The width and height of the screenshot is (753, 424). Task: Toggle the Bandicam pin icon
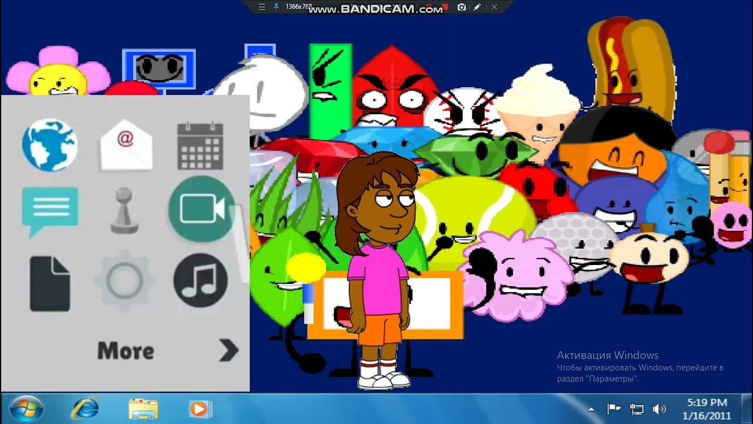pos(276,7)
